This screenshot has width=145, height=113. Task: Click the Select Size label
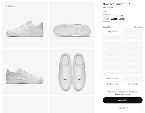tap(107, 27)
